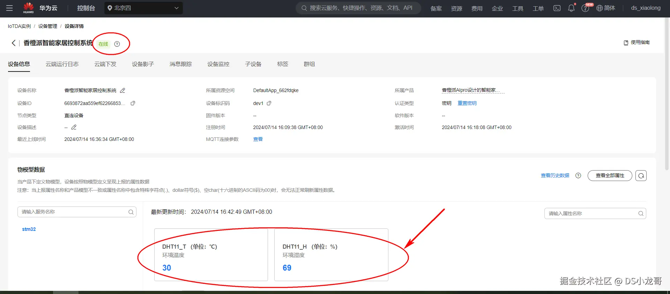Copy the dev1 device identifier
This screenshot has width=670, height=294.
(269, 103)
